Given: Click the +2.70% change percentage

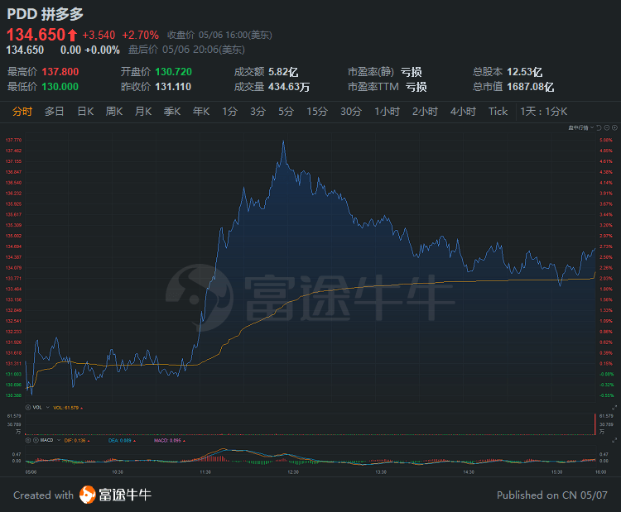Looking at the screenshot, I should 140,36.
